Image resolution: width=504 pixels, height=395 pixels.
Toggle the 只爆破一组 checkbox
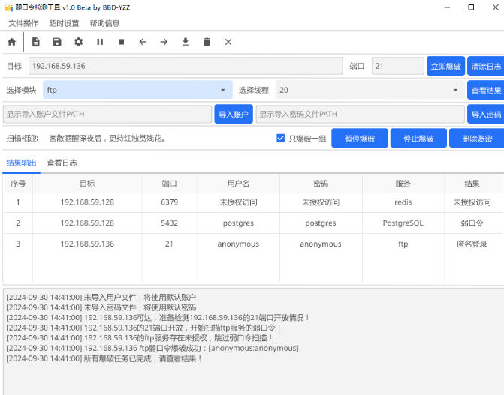click(x=281, y=139)
